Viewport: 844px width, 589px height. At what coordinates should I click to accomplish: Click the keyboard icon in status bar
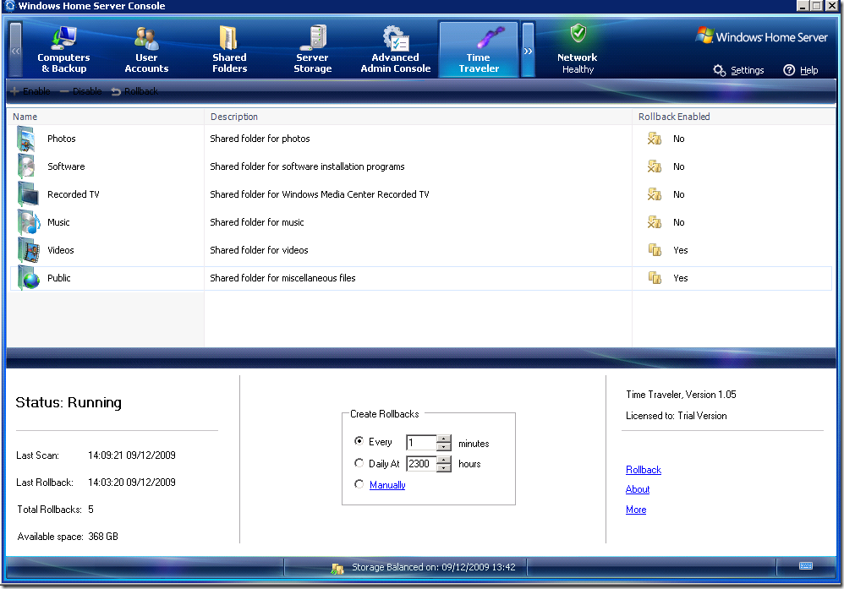pyautogui.click(x=806, y=566)
